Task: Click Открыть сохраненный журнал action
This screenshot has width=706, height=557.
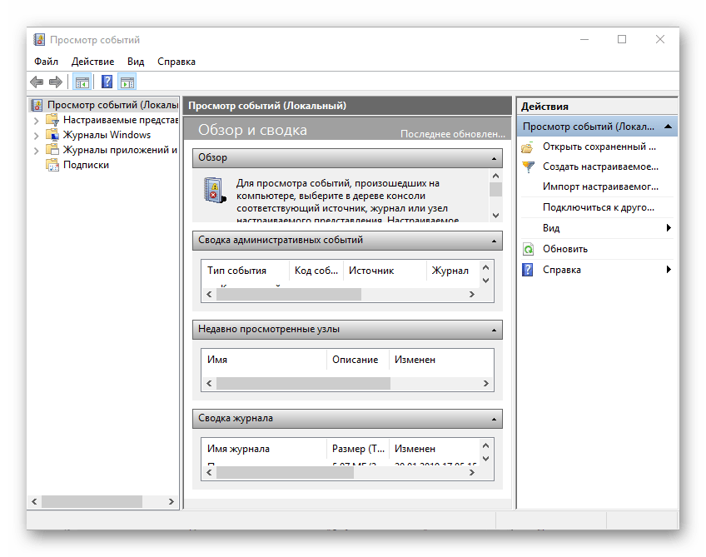Action: [x=599, y=147]
